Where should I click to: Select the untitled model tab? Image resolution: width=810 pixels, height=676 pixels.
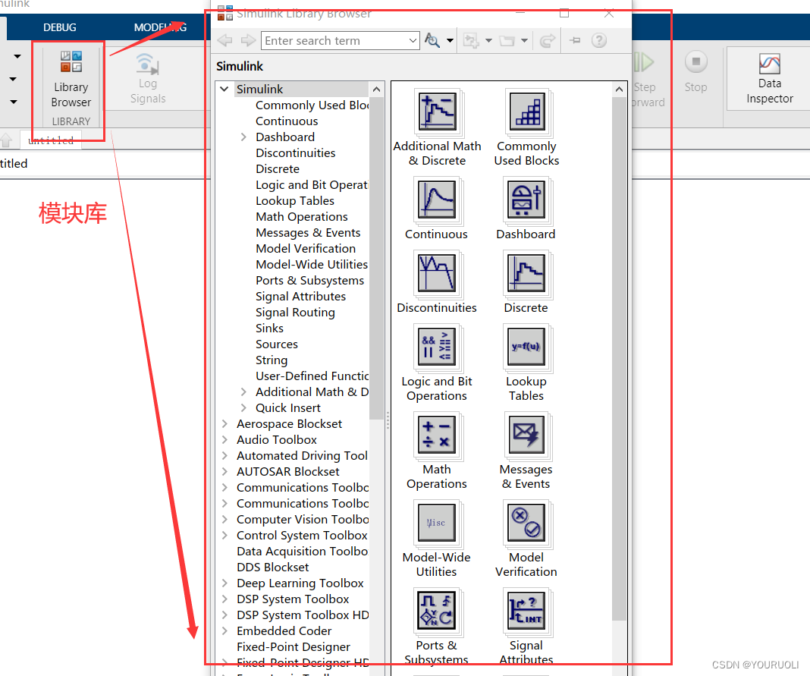pyautogui.click(x=51, y=140)
